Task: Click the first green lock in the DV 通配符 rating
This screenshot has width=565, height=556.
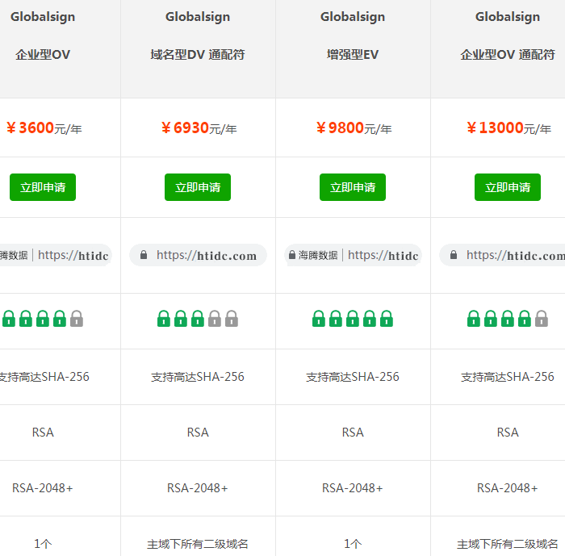Action: 164,319
